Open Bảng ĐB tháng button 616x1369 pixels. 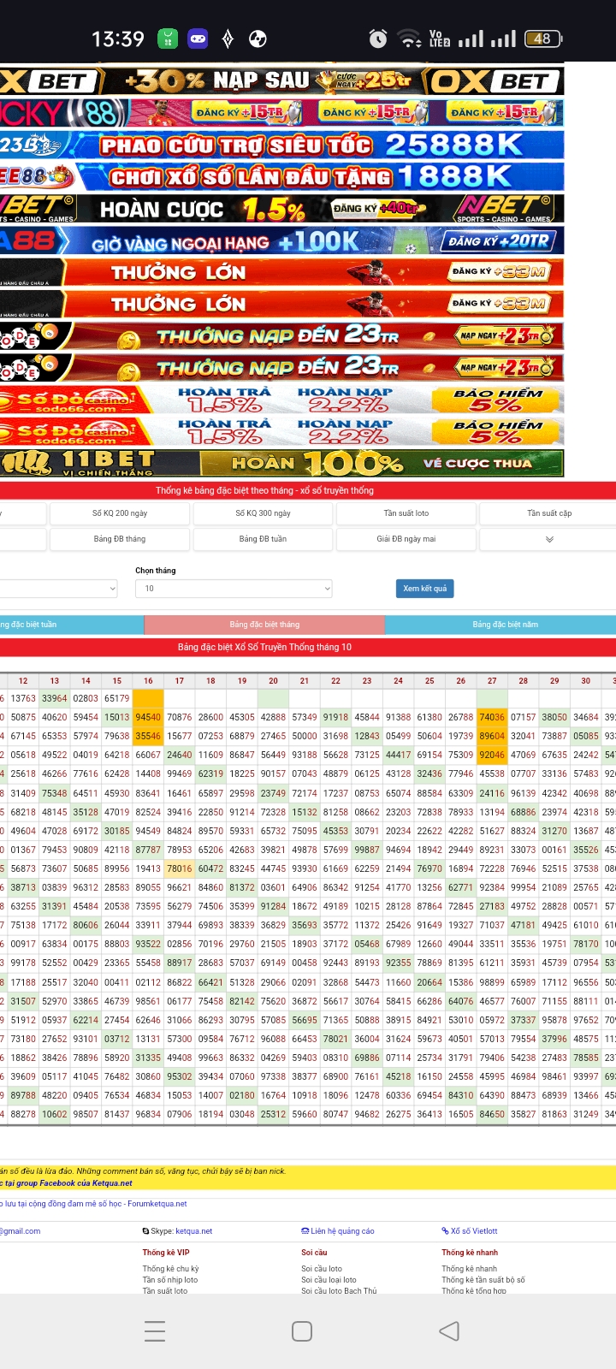[120, 539]
